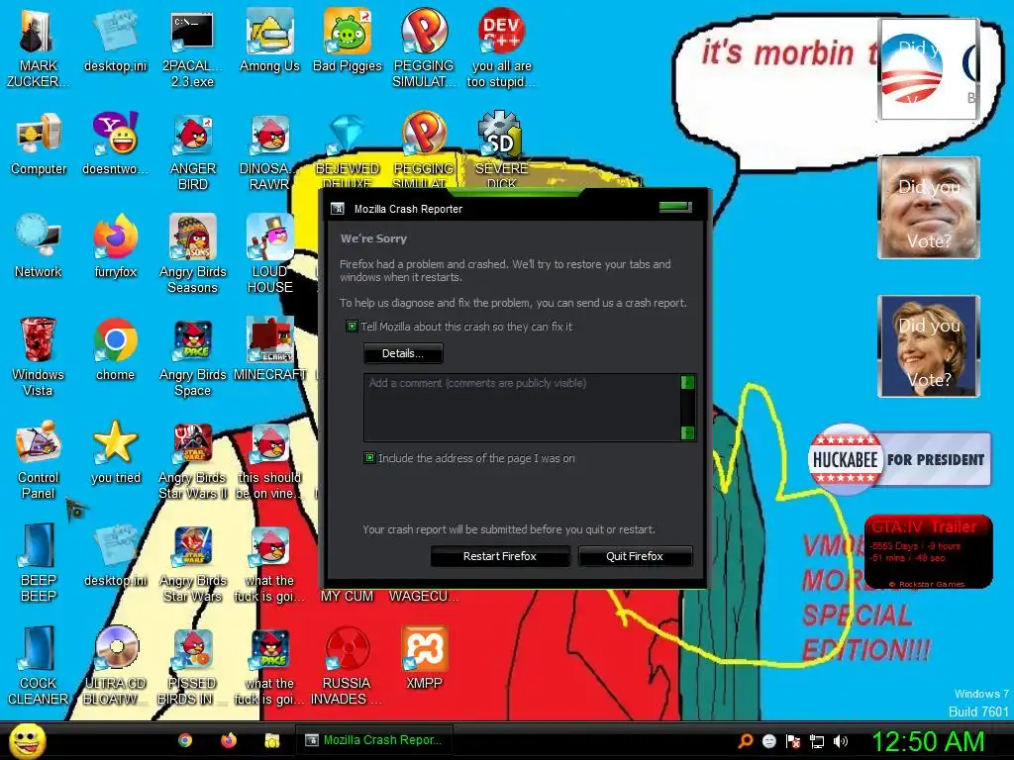The image size is (1014, 760).
Task: Select the SEVERE DICK SD gear icon
Action: [501, 148]
